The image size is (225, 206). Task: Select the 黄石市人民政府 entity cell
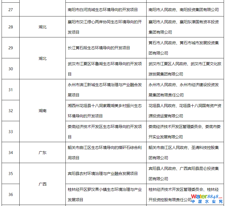coord(184,48)
